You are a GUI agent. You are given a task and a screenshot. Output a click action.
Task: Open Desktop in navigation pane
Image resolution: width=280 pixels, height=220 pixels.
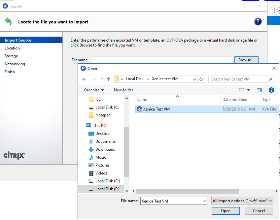[102, 134]
